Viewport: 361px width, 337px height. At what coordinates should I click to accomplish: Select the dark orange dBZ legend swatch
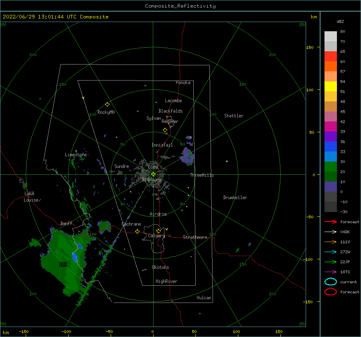click(331, 66)
